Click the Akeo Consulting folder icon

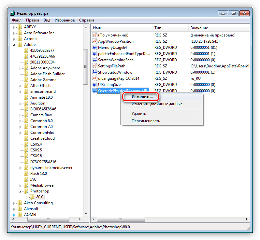click(20, 203)
